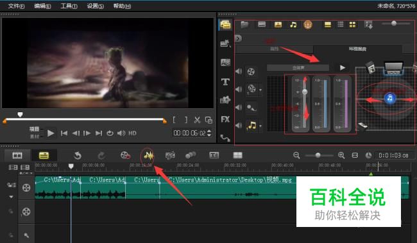Screen dimensions: 417x243
Task: Step to next frame
Action: coord(87,133)
